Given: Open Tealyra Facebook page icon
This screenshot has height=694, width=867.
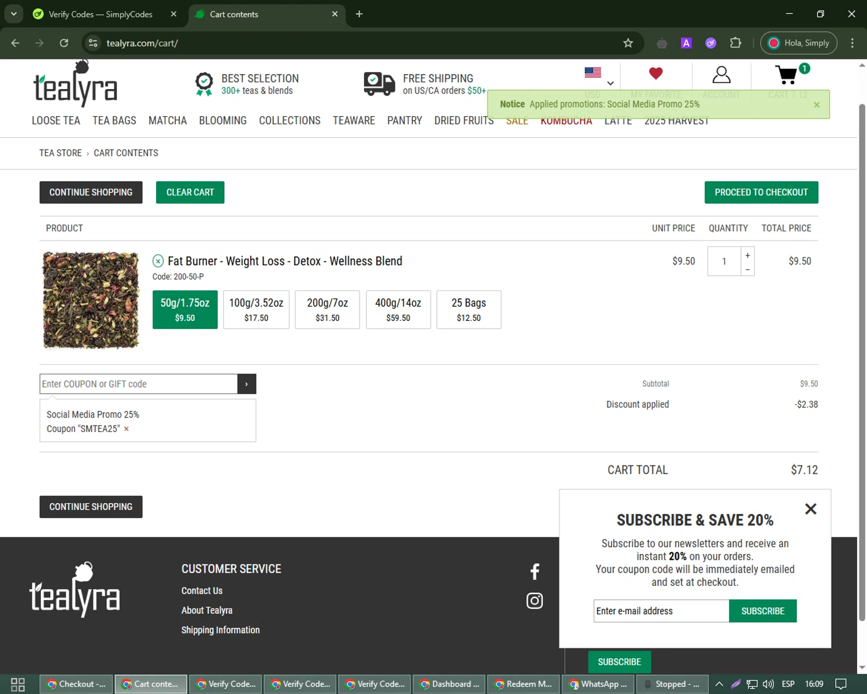Looking at the screenshot, I should (535, 571).
